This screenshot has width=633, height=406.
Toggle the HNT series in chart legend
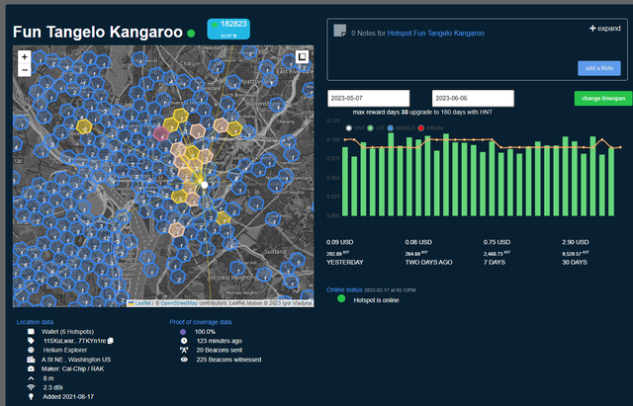[x=355, y=128]
